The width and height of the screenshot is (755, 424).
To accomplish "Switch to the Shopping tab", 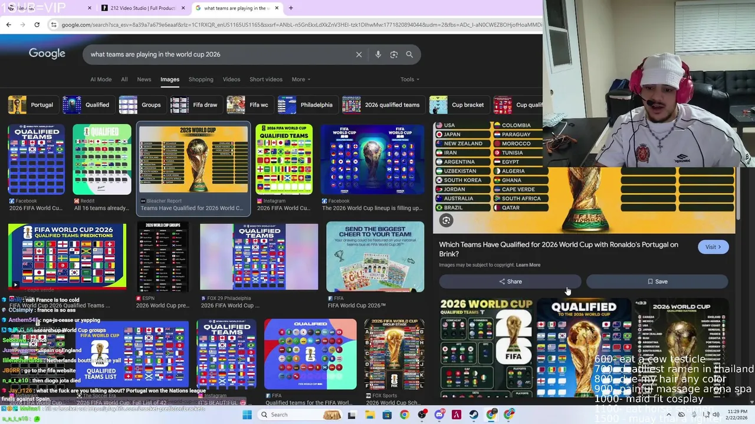I will click(201, 79).
